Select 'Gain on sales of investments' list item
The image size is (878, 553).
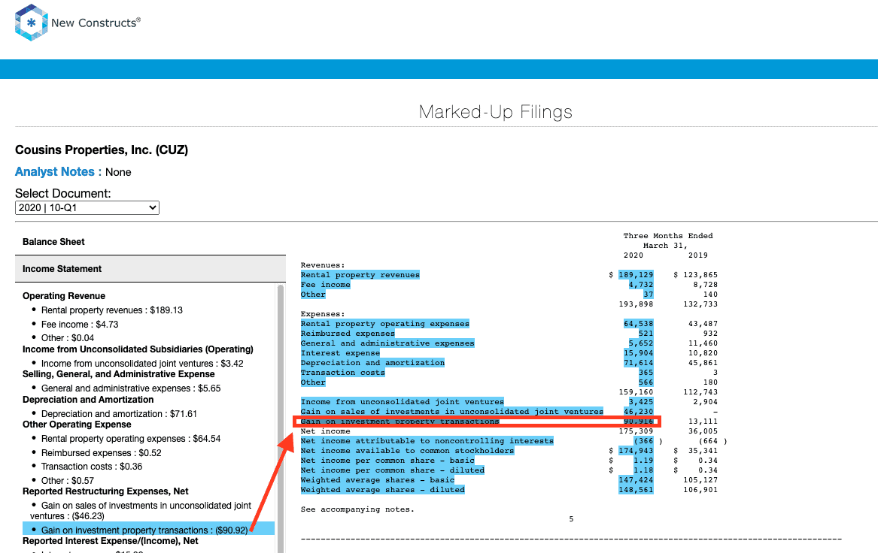tap(141, 510)
